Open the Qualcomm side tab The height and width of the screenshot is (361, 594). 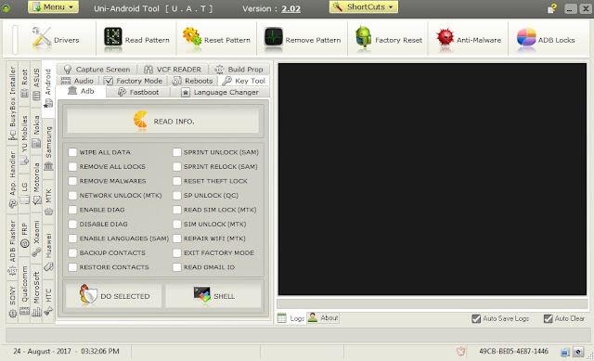click(24, 290)
